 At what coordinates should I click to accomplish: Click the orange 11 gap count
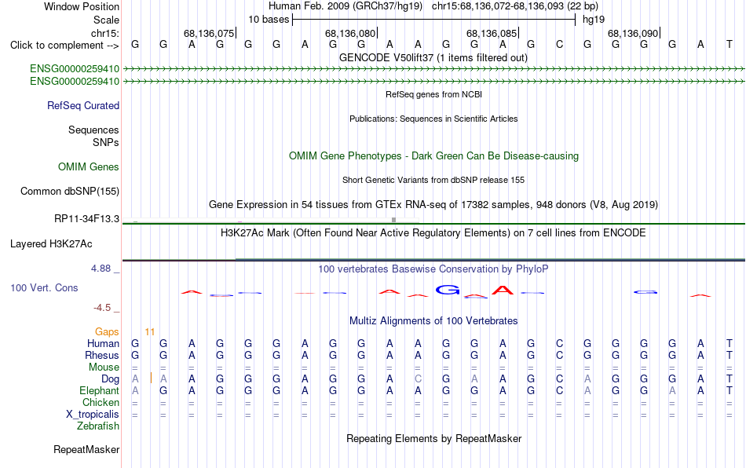[x=150, y=331]
